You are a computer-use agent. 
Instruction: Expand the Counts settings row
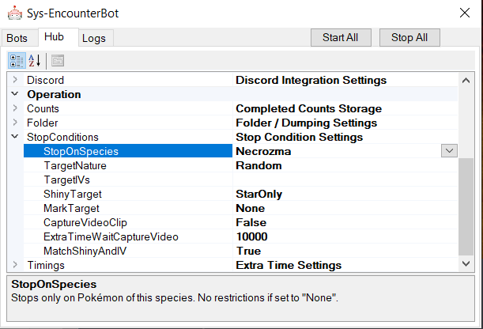pos(14,108)
